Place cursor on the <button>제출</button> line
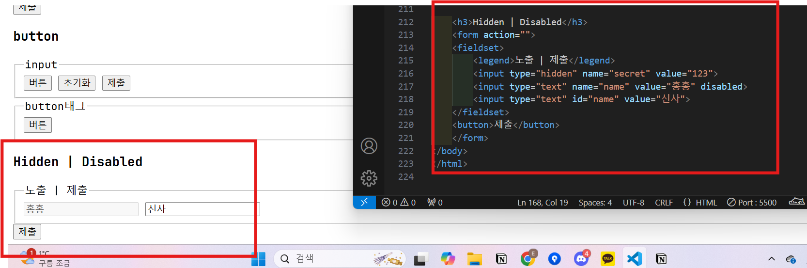807x268 pixels. [506, 125]
